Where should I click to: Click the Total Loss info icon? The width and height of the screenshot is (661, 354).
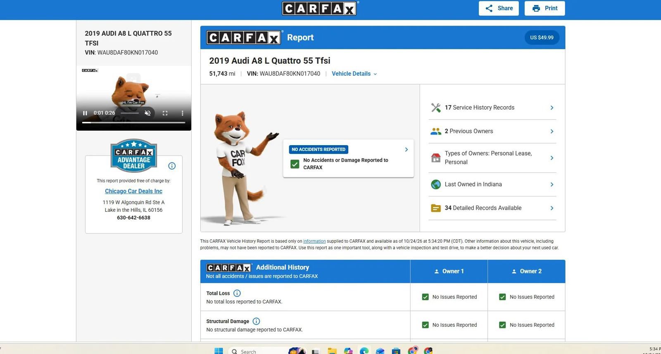click(x=237, y=293)
